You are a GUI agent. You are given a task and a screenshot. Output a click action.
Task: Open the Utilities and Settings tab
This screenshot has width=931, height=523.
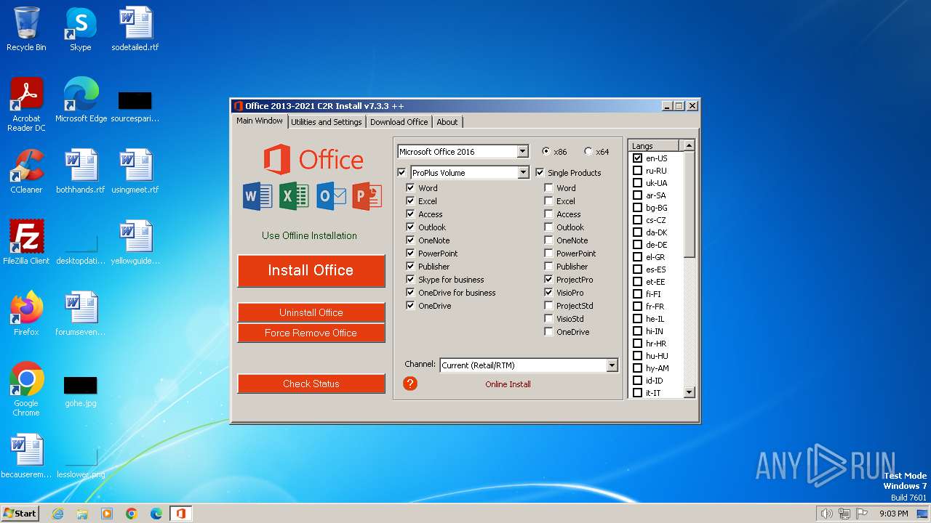327,122
